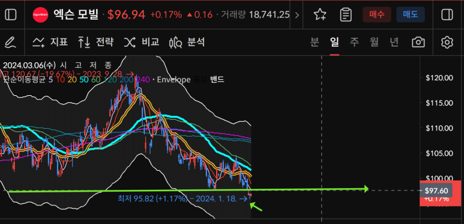Expand stock info chevron arrow
The width and height of the screenshot is (464, 224).
coord(297,15)
